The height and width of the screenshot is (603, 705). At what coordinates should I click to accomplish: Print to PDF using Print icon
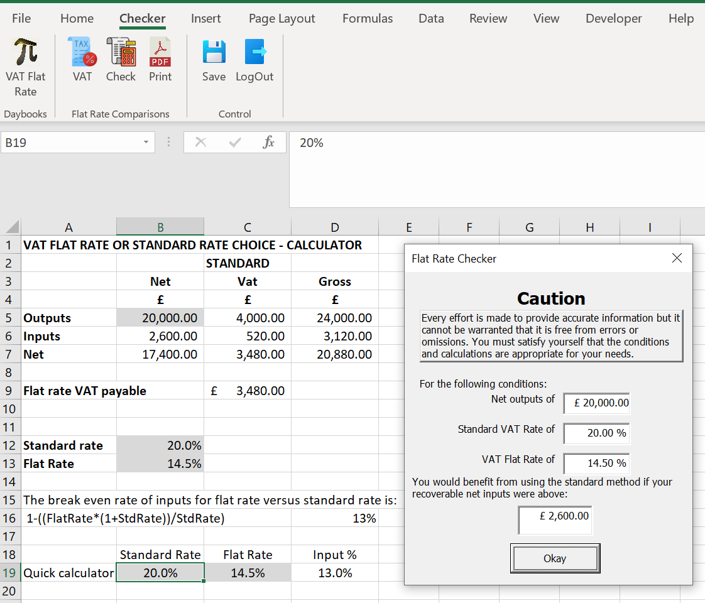(x=160, y=60)
